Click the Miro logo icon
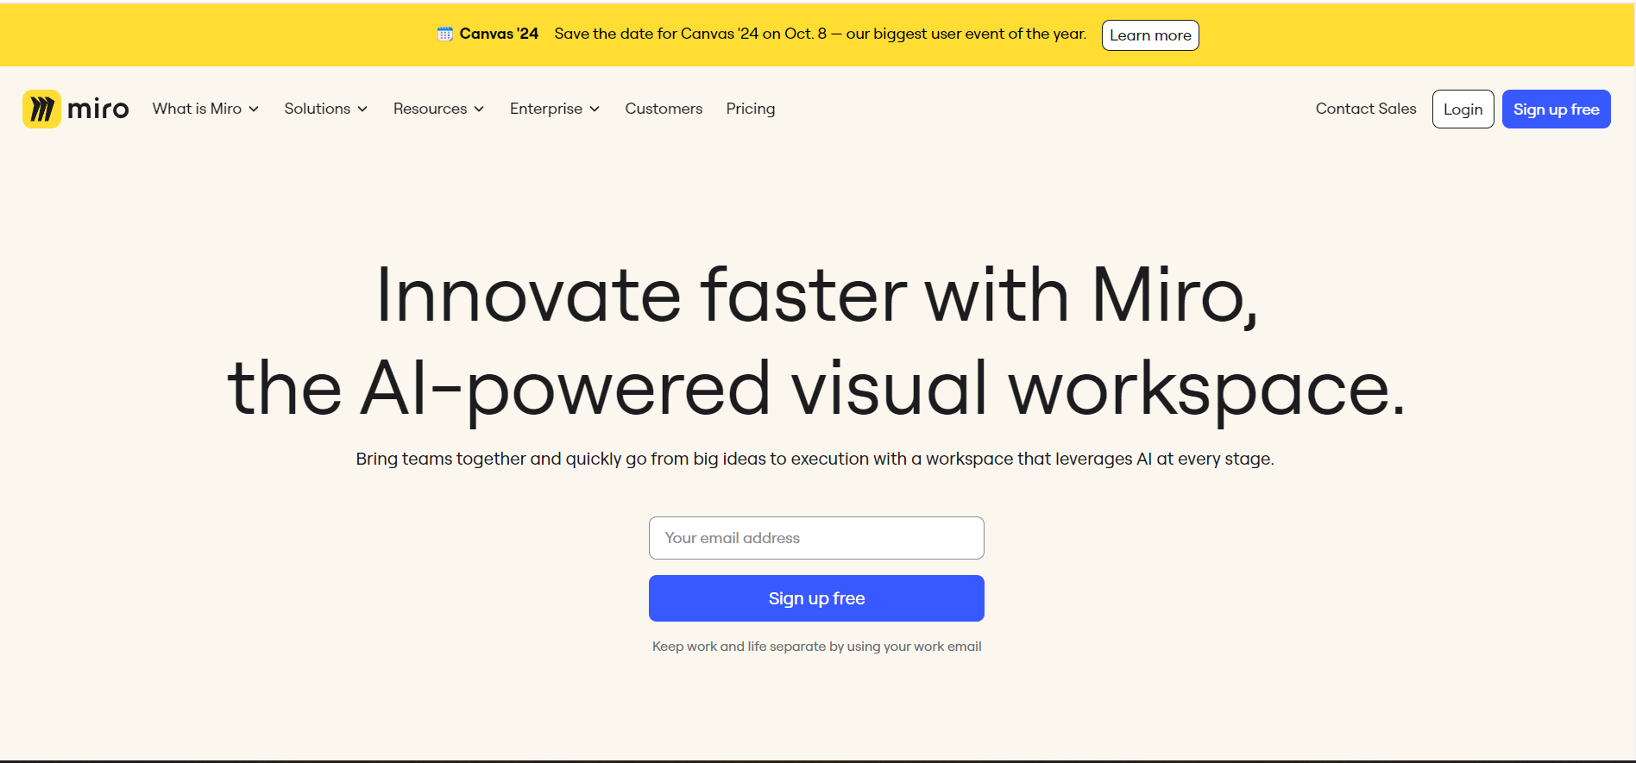 point(41,109)
